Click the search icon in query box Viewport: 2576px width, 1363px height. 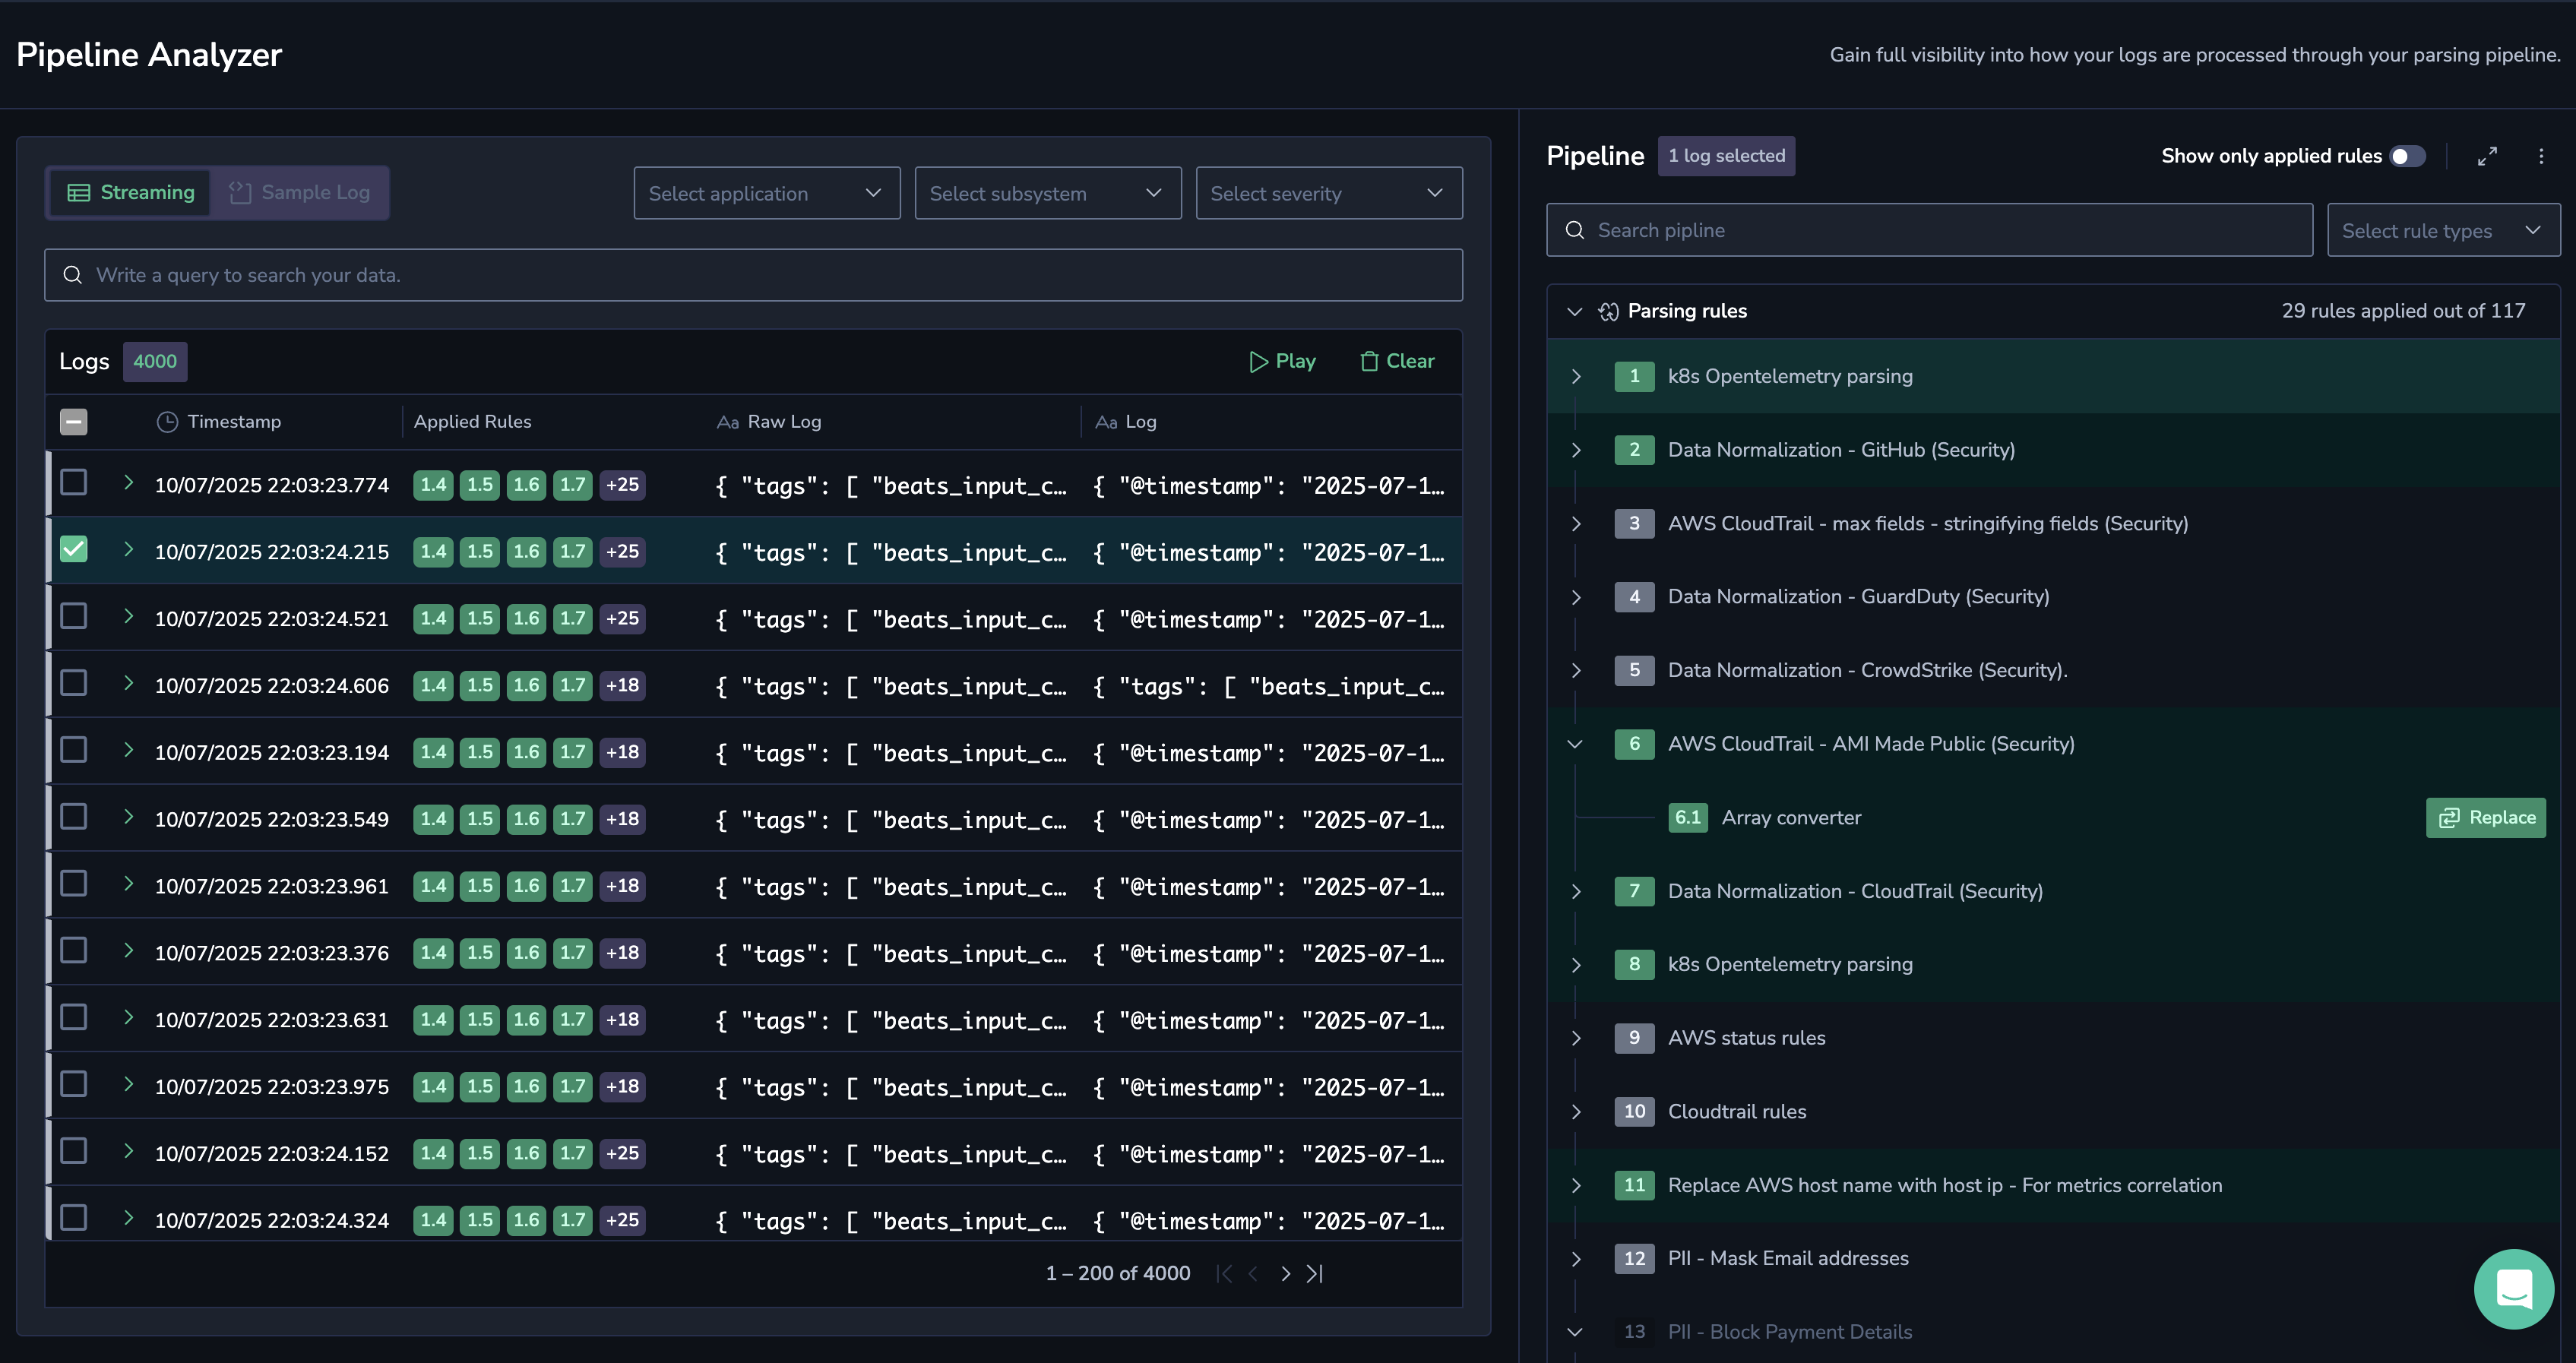tap(73, 275)
